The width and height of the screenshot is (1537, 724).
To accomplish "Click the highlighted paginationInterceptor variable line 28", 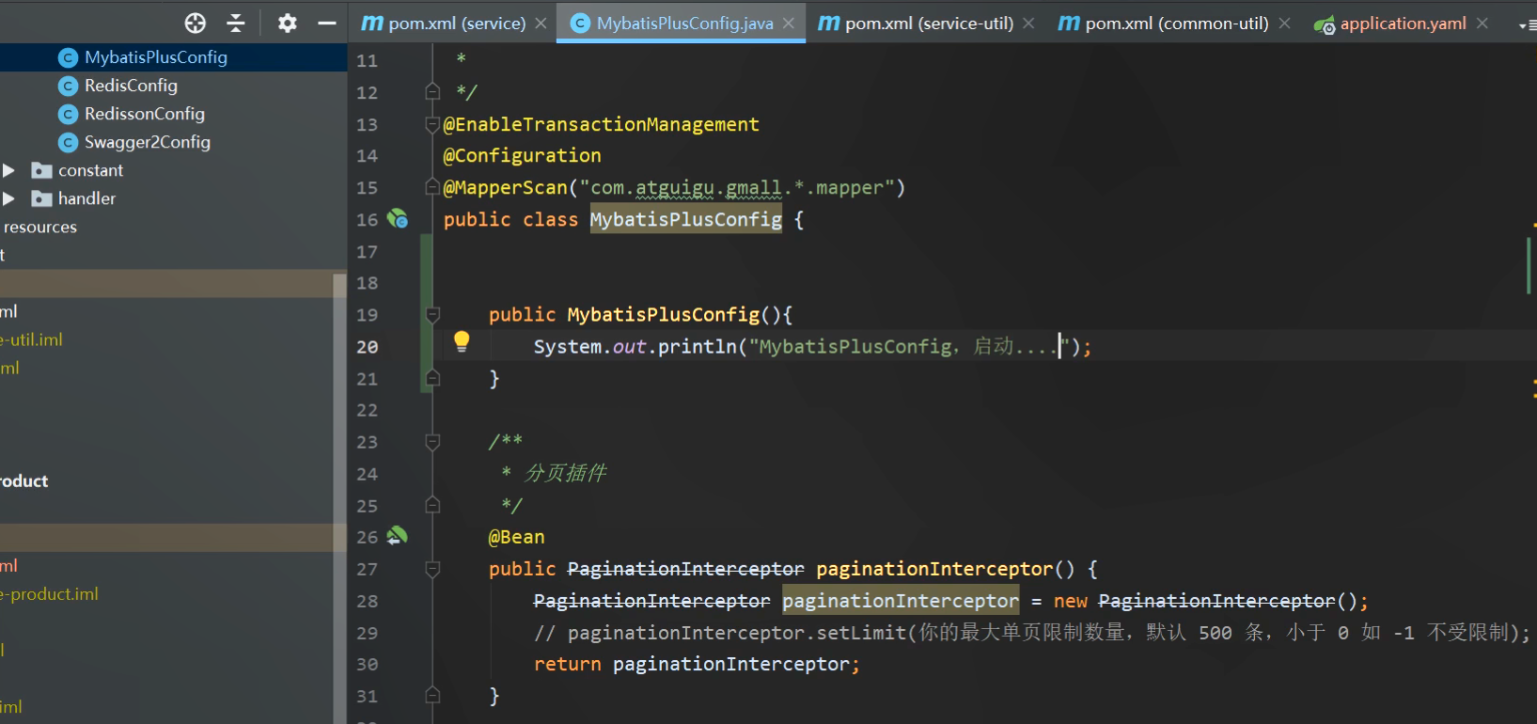I will pyautogui.click(x=901, y=601).
